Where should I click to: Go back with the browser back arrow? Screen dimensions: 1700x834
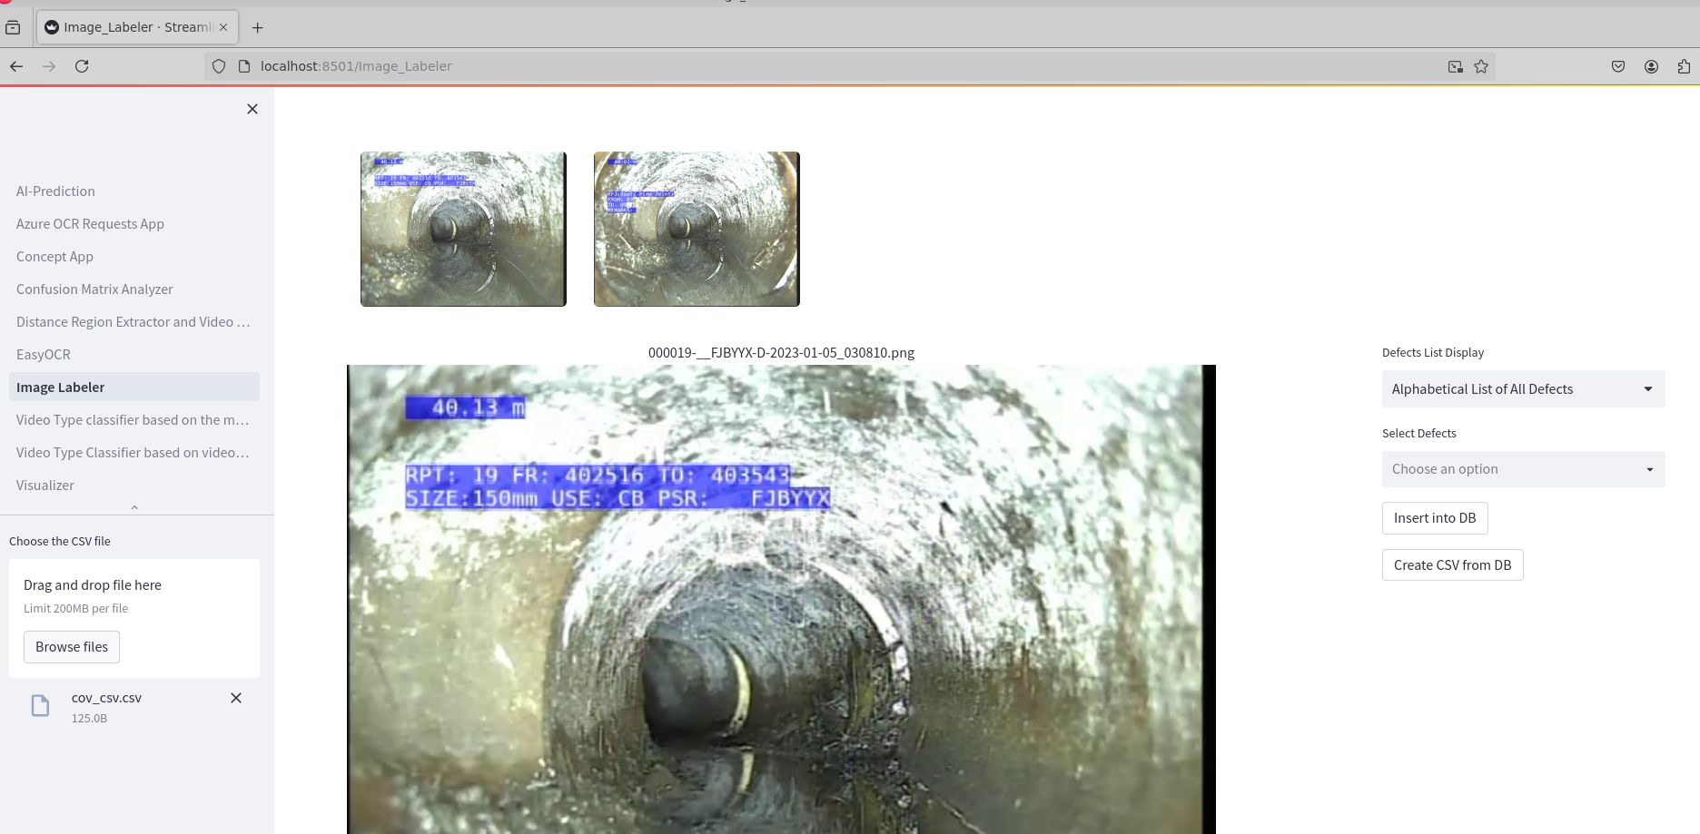coord(16,66)
